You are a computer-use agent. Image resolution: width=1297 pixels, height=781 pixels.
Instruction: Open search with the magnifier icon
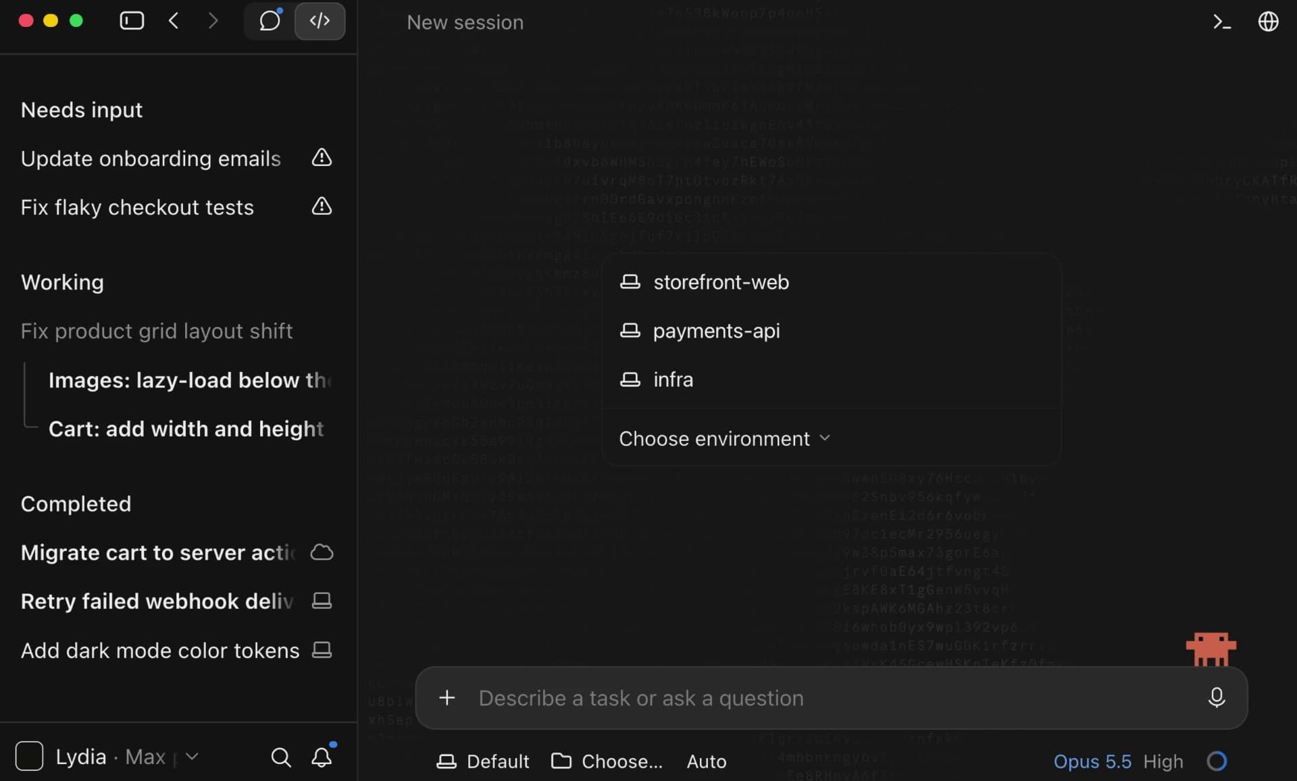(x=281, y=757)
